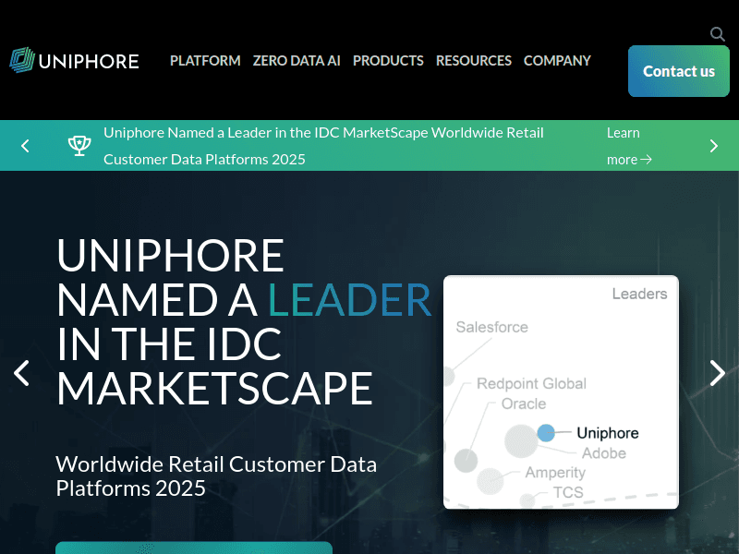This screenshot has height=554, width=739.
Task: Show previous hero slide with left arrow
Action: pos(22,373)
